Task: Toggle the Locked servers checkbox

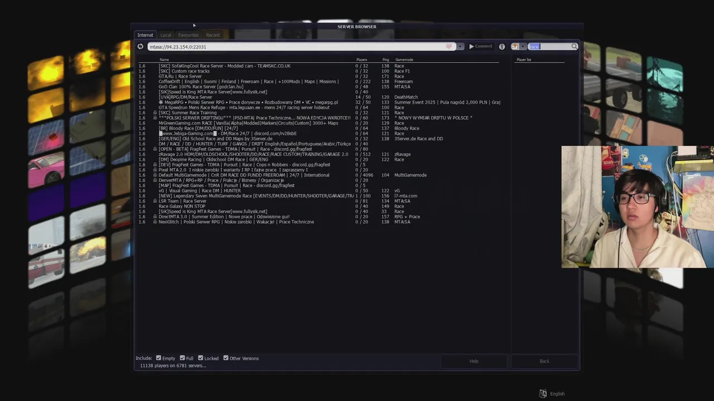Action: point(201,358)
